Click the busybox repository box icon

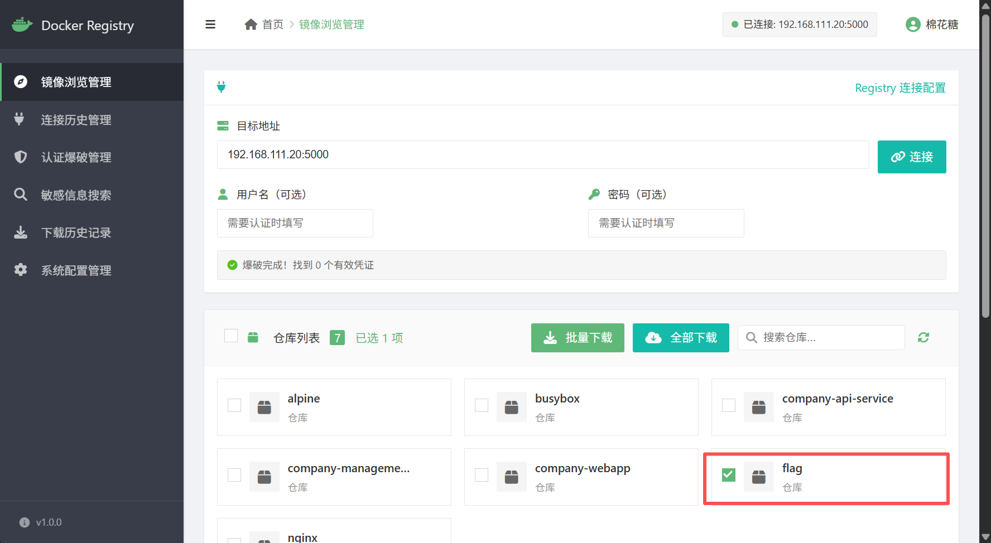(x=512, y=407)
